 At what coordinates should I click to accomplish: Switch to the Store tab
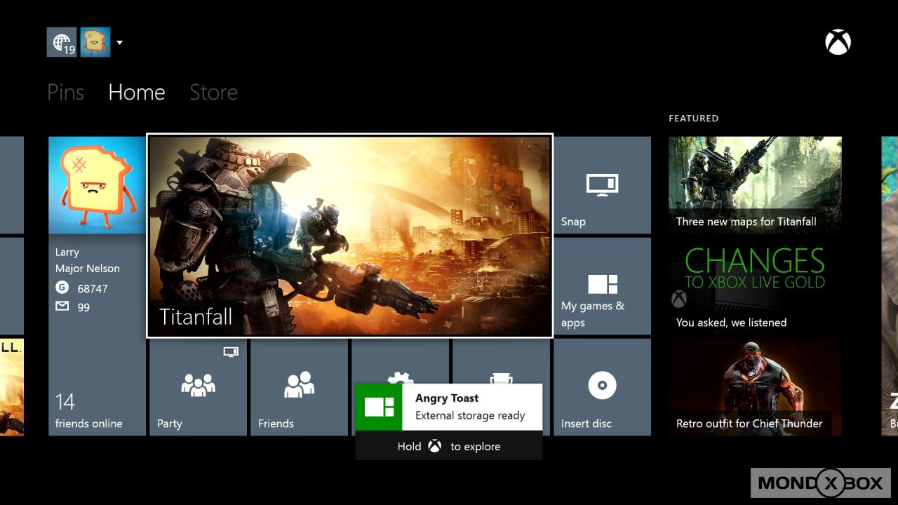coord(213,93)
